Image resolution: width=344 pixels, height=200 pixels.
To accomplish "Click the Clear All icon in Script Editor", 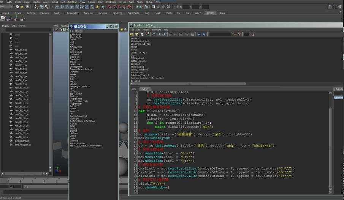I will (164, 34).
